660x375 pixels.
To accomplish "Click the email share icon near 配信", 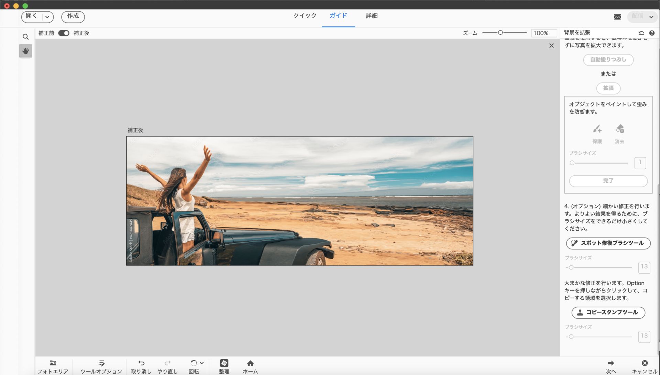I will click(617, 16).
